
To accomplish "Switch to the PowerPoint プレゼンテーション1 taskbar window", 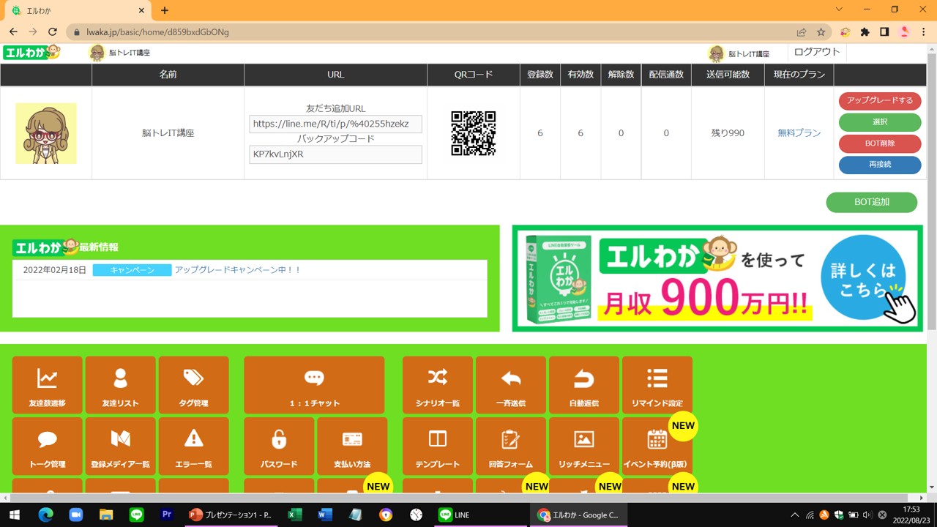I will tap(230, 515).
